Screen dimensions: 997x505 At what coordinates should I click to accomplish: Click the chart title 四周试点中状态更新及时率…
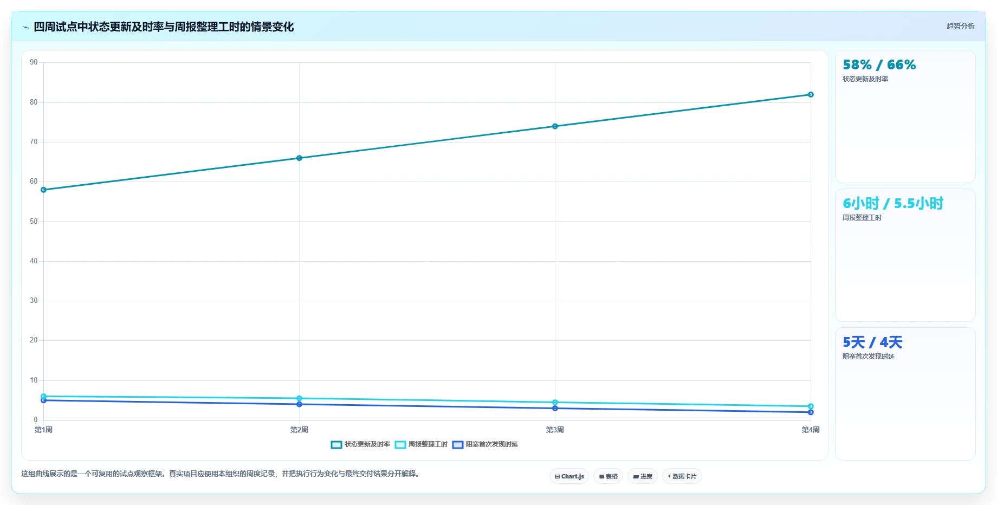click(164, 27)
